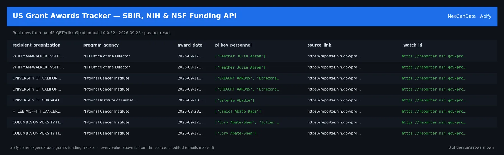The height and width of the screenshot is (155, 504).
Task: Click the 2026-08-28 award date cell
Action: [x=190, y=112]
